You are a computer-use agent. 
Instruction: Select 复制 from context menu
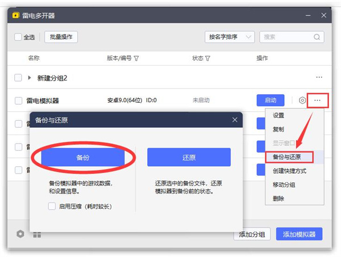pos(294,129)
